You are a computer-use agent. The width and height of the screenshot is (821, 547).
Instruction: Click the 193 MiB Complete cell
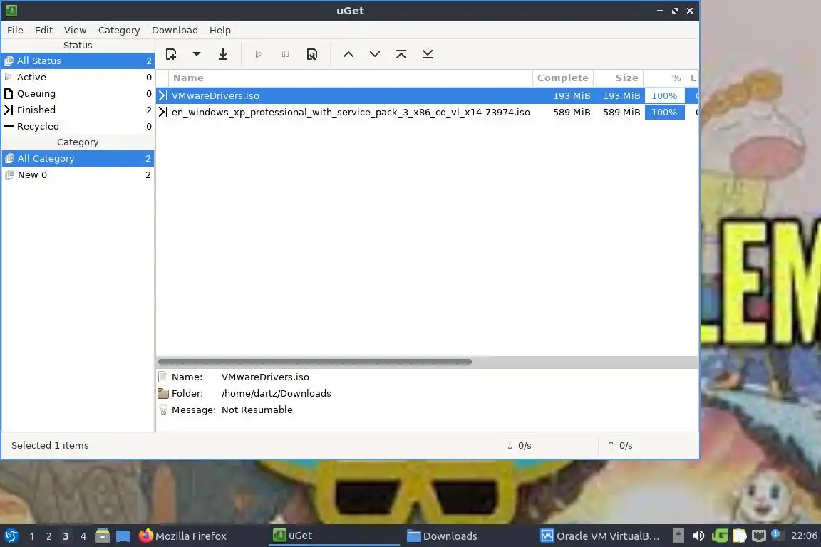pyautogui.click(x=572, y=95)
